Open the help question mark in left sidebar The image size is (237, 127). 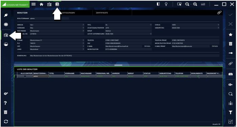[x=5, y=103]
